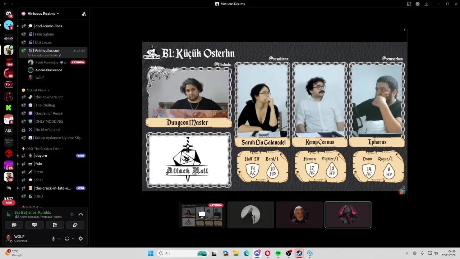460x259 pixels.
Task: Open the ASL server icon
Action: [9, 131]
